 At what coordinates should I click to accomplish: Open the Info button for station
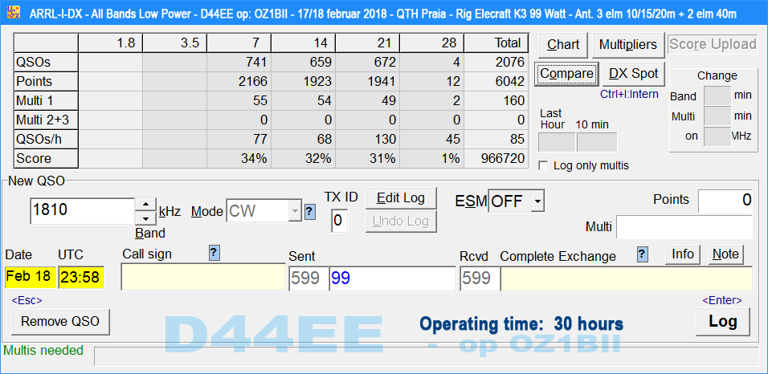click(683, 254)
